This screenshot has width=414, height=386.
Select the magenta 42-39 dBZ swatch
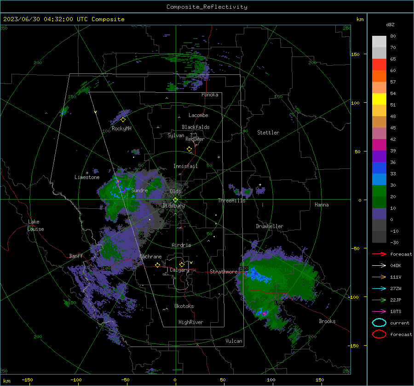click(379, 145)
